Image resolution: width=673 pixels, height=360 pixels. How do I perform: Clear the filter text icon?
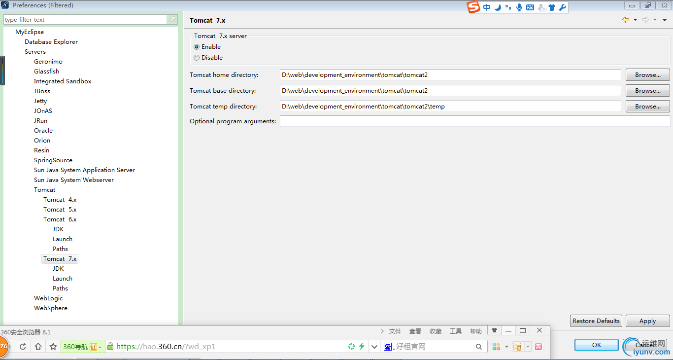[x=173, y=20]
